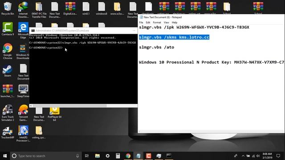285x160 pixels.
Task: Open the www.w3sc... folder icon
Action: click(117, 8)
